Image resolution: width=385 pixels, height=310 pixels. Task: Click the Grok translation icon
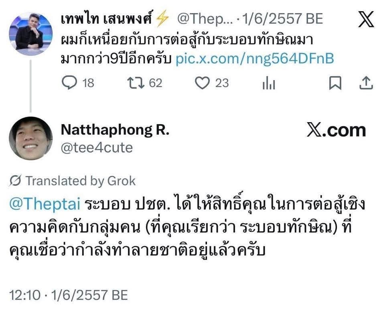[15, 181]
